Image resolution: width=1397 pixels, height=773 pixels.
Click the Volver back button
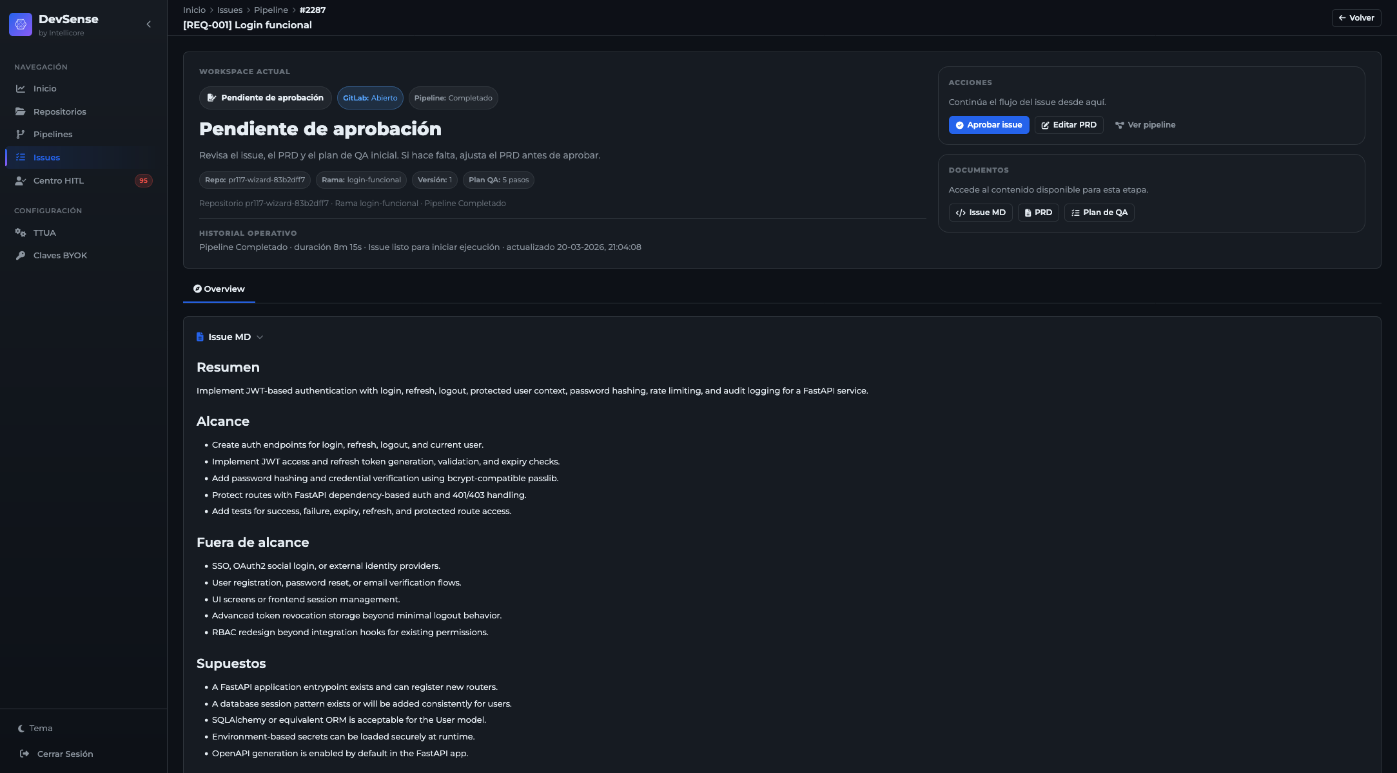1356,18
